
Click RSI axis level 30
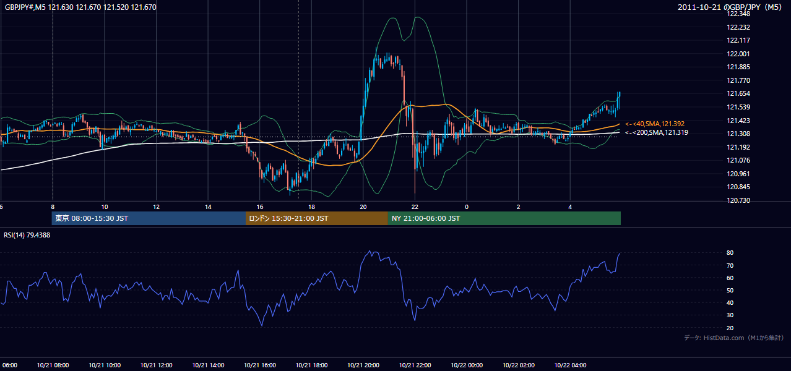(x=730, y=315)
